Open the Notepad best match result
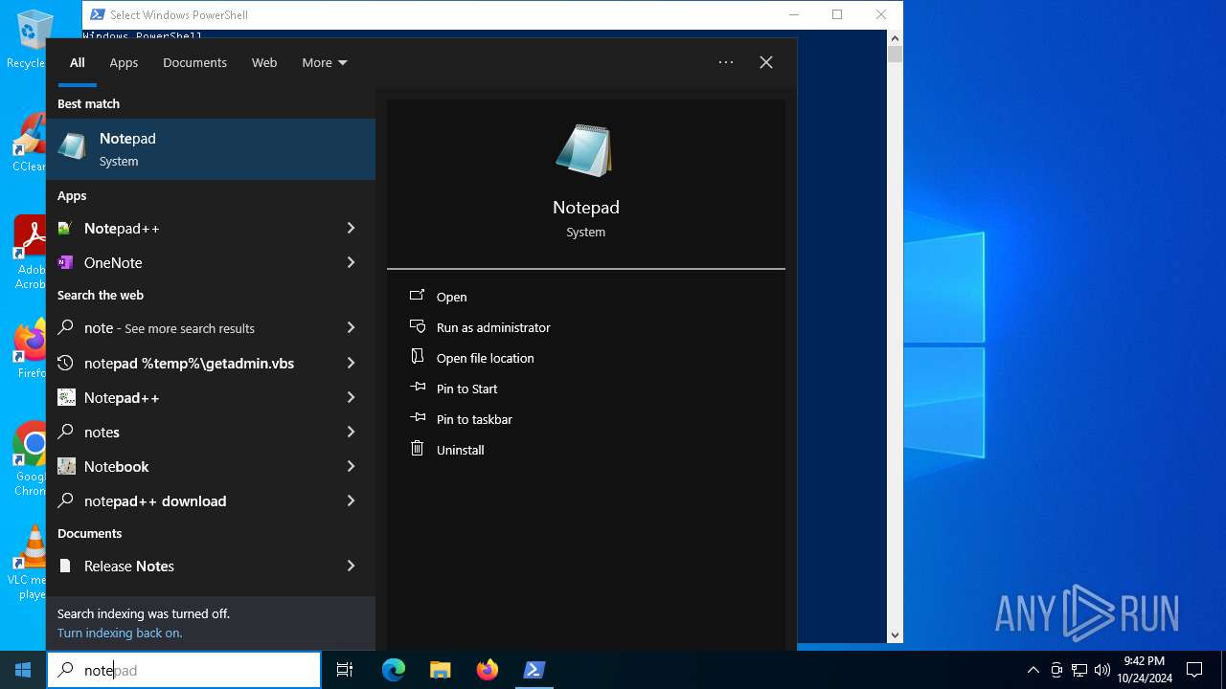This screenshot has width=1226, height=689. point(211,149)
